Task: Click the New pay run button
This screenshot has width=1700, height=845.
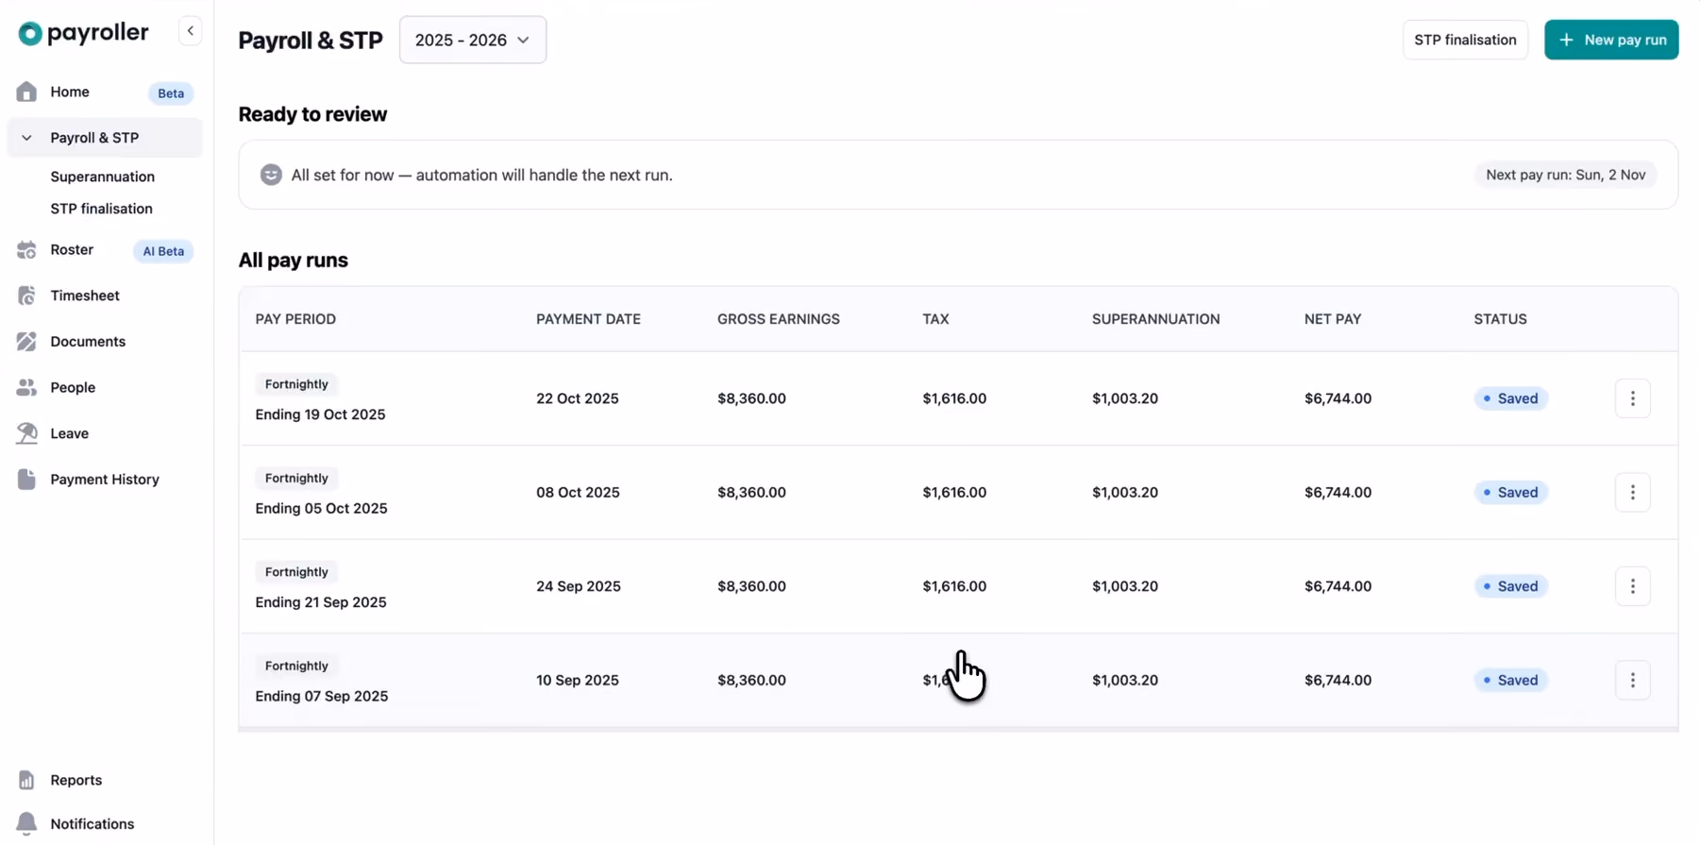Action: 1611,40
